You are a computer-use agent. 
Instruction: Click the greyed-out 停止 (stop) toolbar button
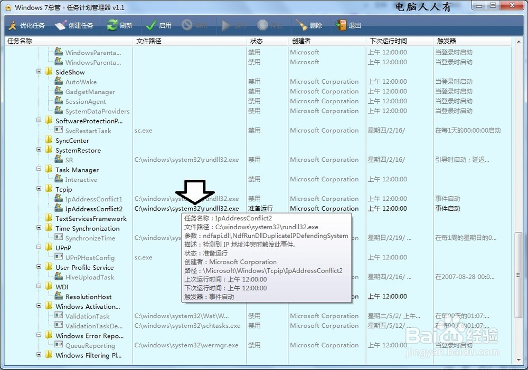pyautogui.click(x=270, y=25)
